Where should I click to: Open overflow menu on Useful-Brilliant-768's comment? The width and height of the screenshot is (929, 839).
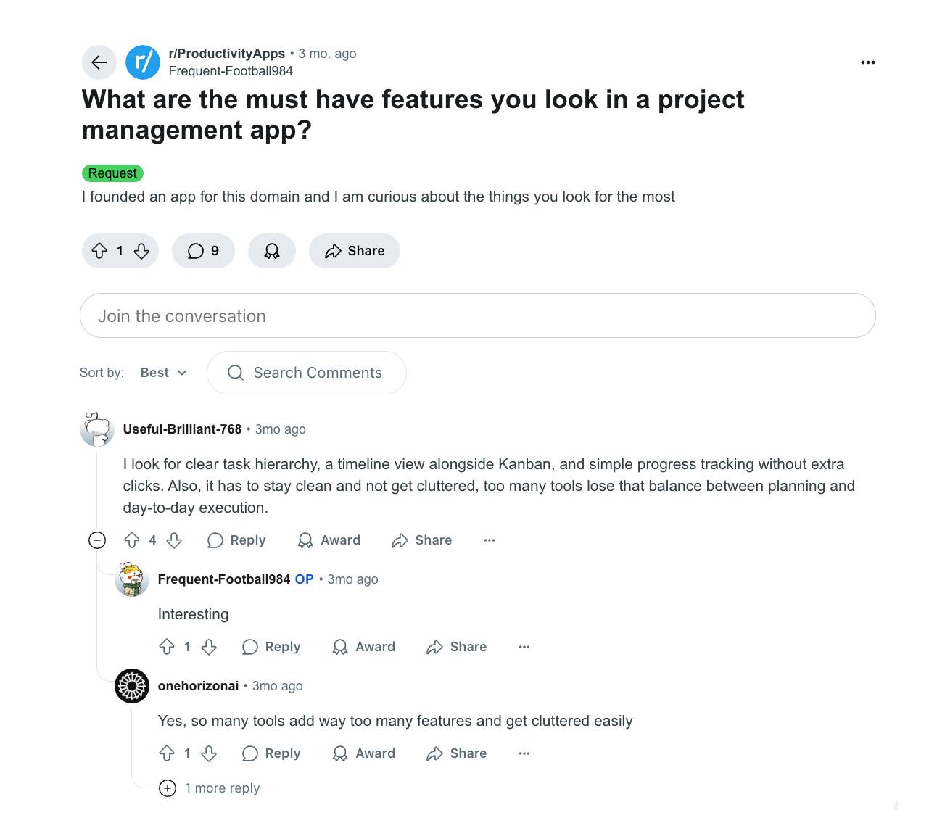click(490, 540)
